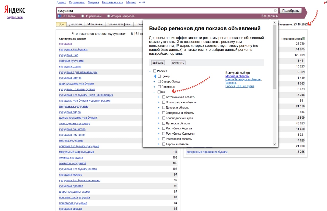The image size is (327, 211).
Task: Collapse the Россия tree node
Action: pyautogui.click(x=150, y=71)
